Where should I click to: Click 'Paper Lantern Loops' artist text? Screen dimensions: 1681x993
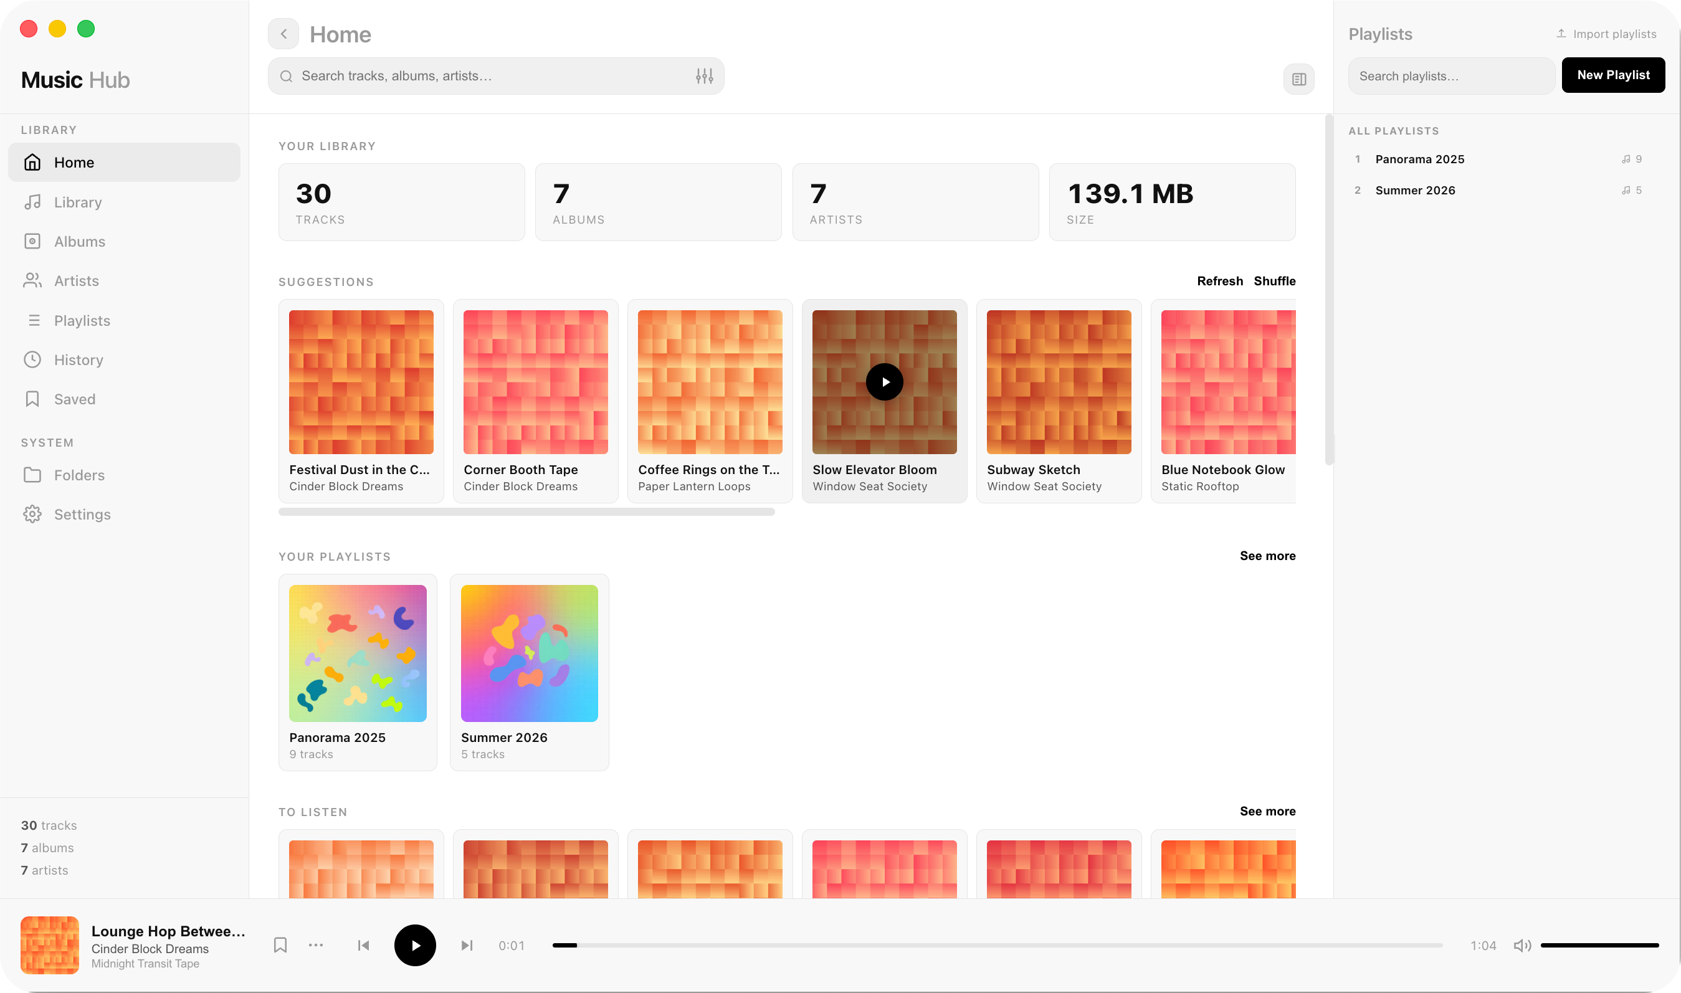click(694, 487)
